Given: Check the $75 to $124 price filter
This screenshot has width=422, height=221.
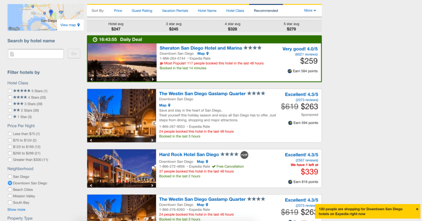Looking at the screenshot, I should (10, 140).
